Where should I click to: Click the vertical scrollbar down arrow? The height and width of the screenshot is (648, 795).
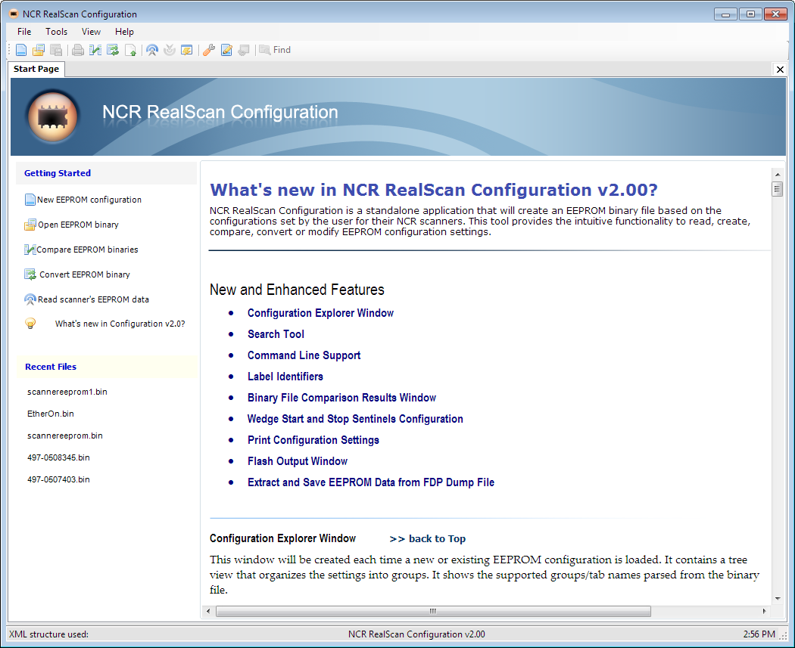tap(778, 598)
